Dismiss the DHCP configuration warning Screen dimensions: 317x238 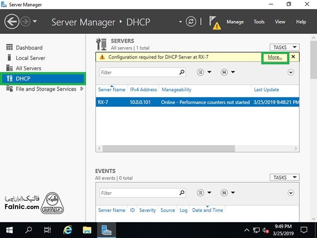[x=293, y=57]
